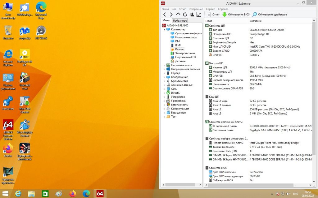
Task: Select the Wise Disk Cleaner desktop icon
Action: click(x=25, y=105)
